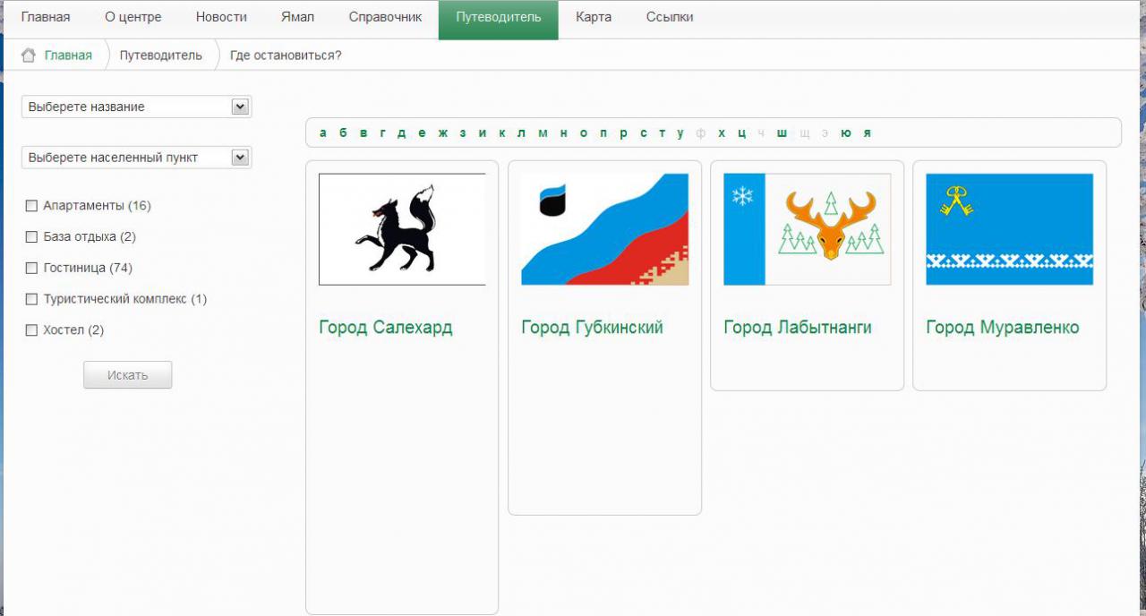Filter by letter л
1146x616 pixels.
[x=522, y=133]
